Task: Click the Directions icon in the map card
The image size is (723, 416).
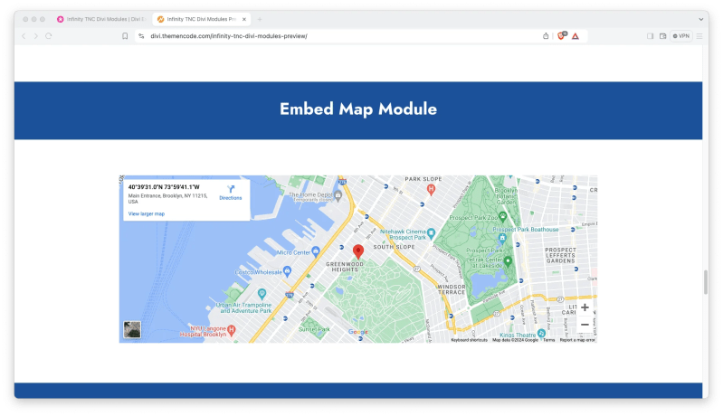Action: (231, 189)
